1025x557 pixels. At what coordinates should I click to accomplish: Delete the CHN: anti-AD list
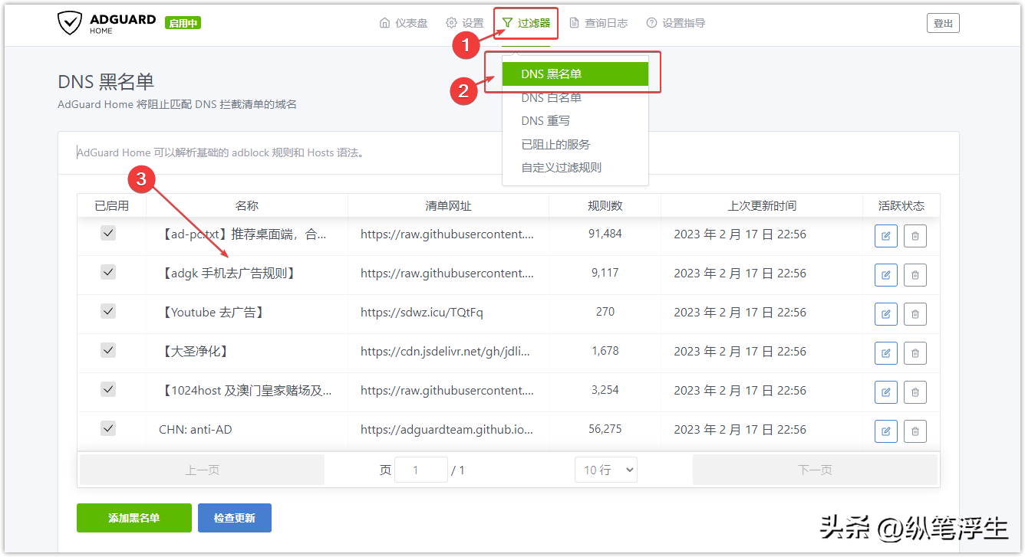point(915,431)
